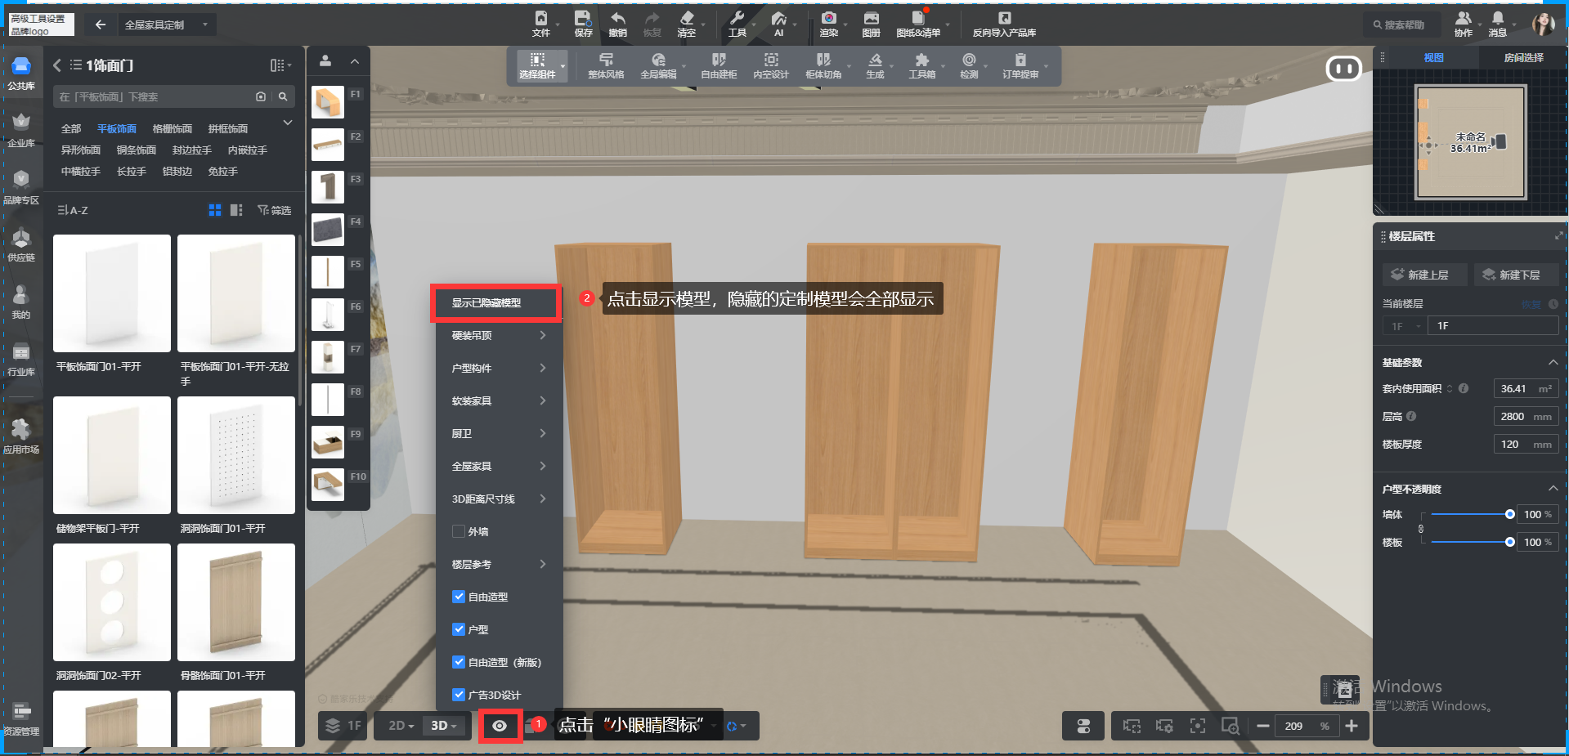
Task: Click the zoom in plus icon
Action: coord(1352,726)
